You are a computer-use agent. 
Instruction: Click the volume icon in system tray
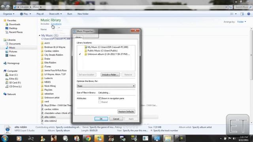pyautogui.click(x=234, y=138)
